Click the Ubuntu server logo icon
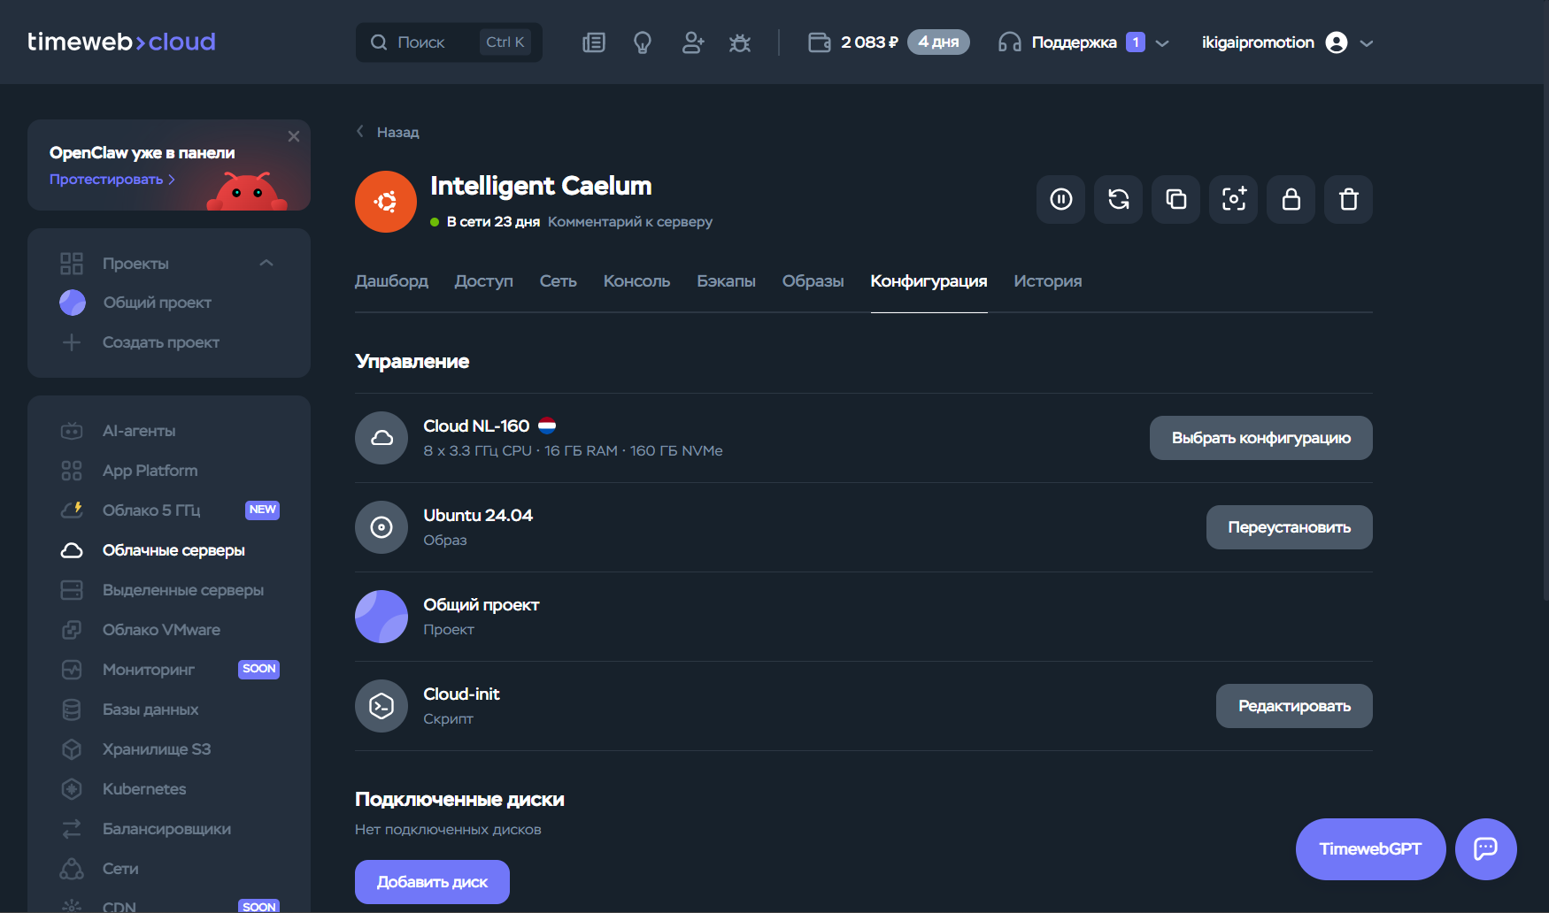 (386, 202)
